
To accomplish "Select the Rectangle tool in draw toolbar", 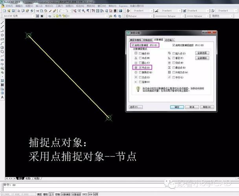I will coord(2,39).
